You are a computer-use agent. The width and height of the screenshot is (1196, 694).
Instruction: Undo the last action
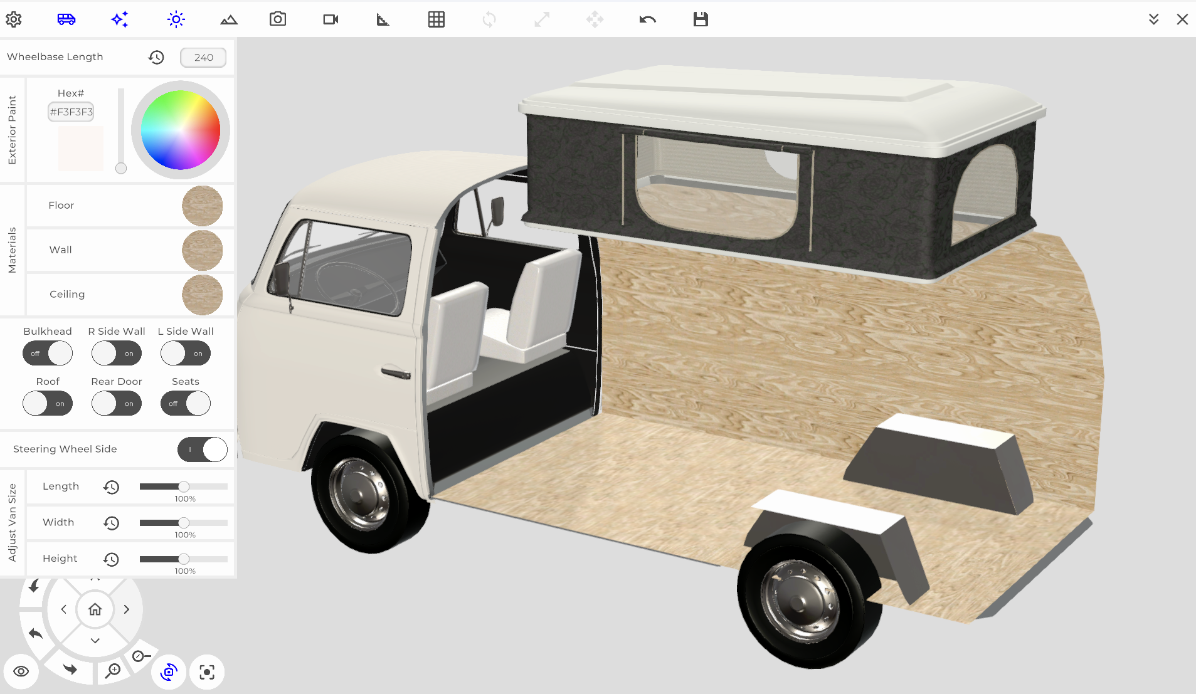coord(648,19)
